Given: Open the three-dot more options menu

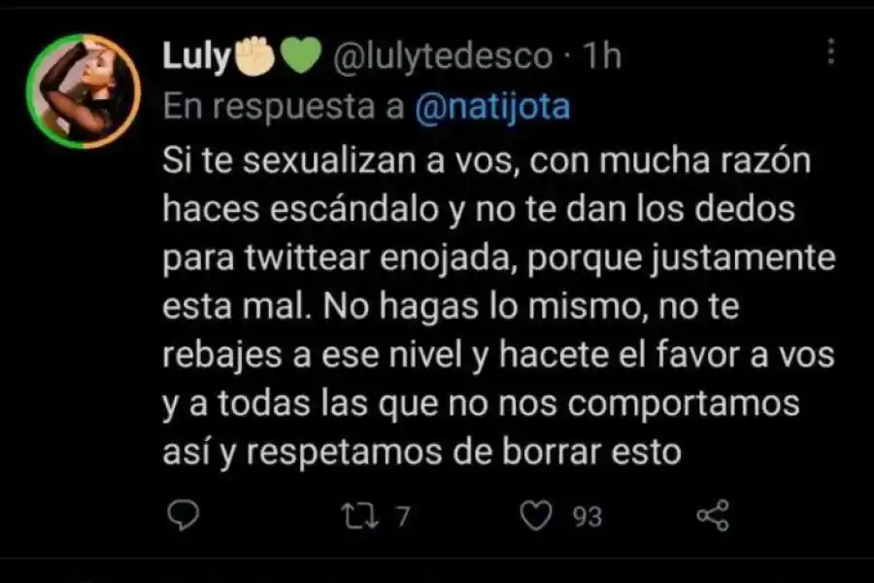Looking at the screenshot, I should (830, 51).
